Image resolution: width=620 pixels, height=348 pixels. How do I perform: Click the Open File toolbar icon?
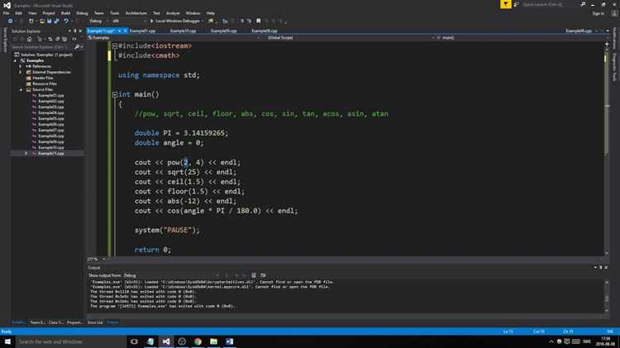click(42, 21)
